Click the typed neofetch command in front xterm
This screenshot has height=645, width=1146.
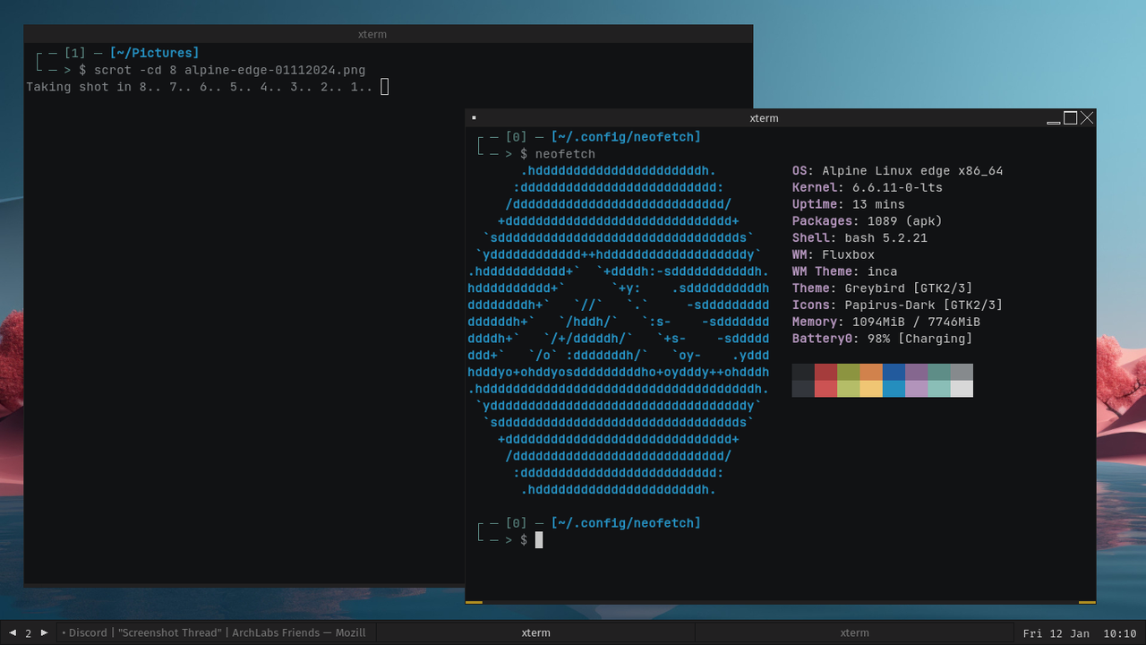(x=565, y=154)
